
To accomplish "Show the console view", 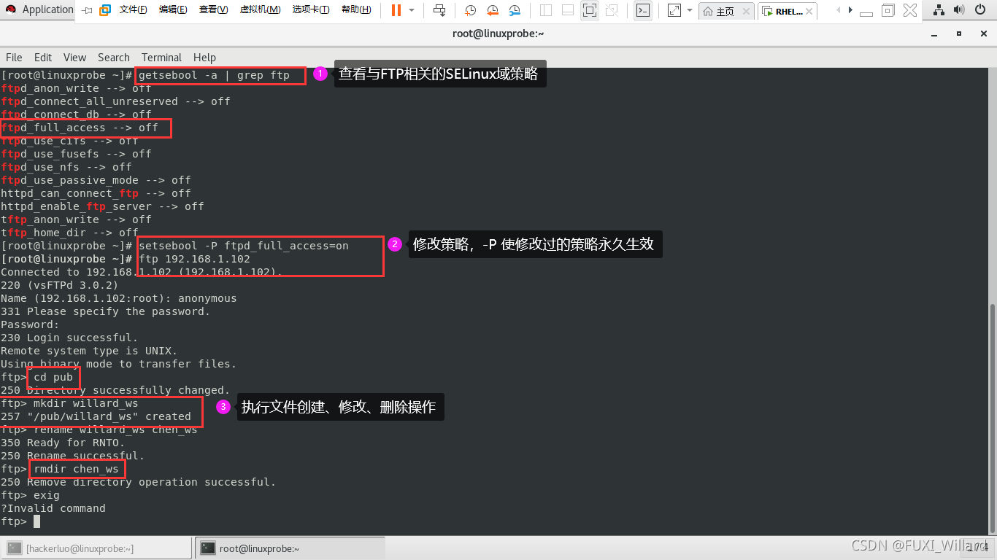I will [643, 10].
